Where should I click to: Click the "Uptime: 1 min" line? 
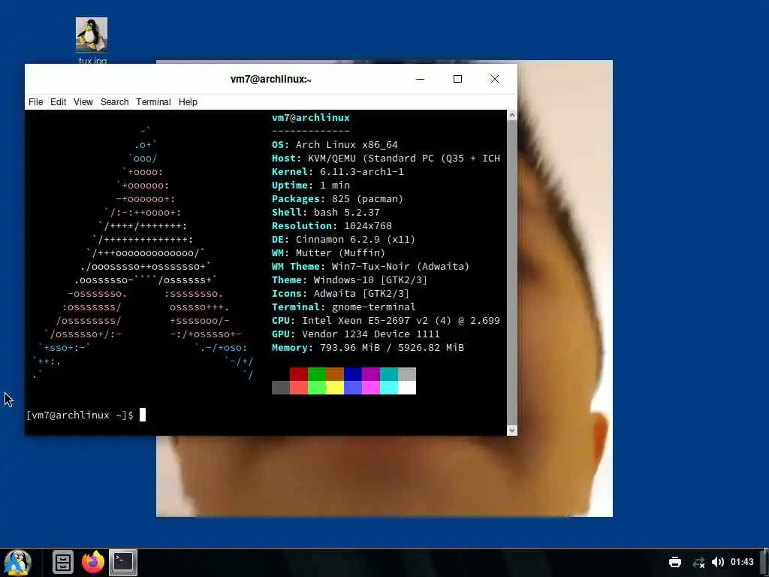tap(310, 185)
